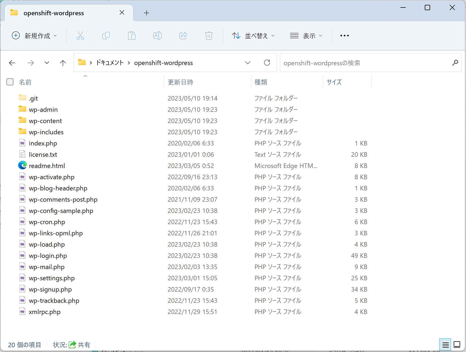Close the openshift-wordpress tab

[x=122, y=13]
